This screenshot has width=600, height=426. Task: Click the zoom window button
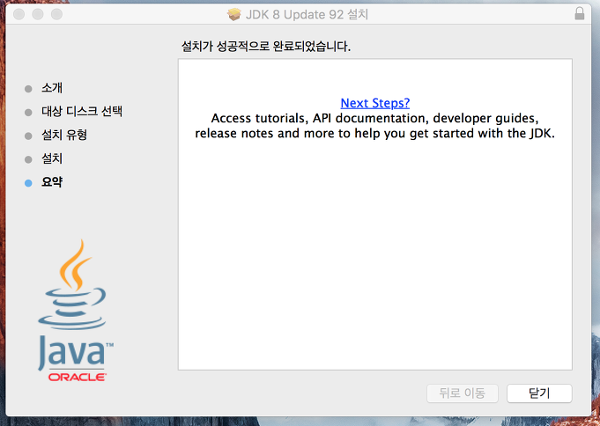pyautogui.click(x=56, y=14)
